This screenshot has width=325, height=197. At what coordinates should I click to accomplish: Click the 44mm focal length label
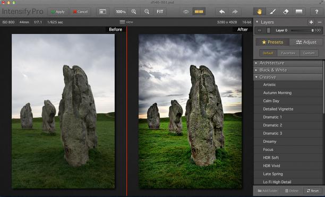[24, 22]
